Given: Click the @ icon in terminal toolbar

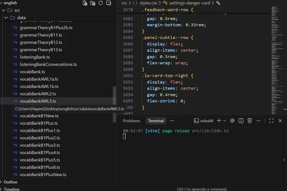Looking at the screenshot, I should 232,121.
